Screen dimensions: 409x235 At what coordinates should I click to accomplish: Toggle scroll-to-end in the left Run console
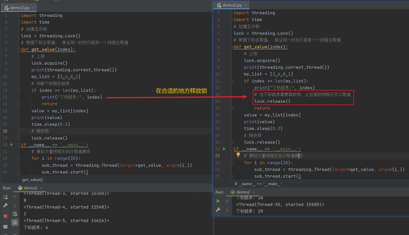tap(15, 222)
